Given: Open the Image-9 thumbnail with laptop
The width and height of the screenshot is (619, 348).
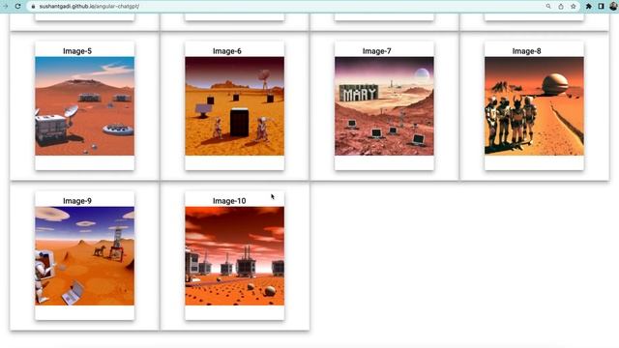Looking at the screenshot, I should 84,256.
